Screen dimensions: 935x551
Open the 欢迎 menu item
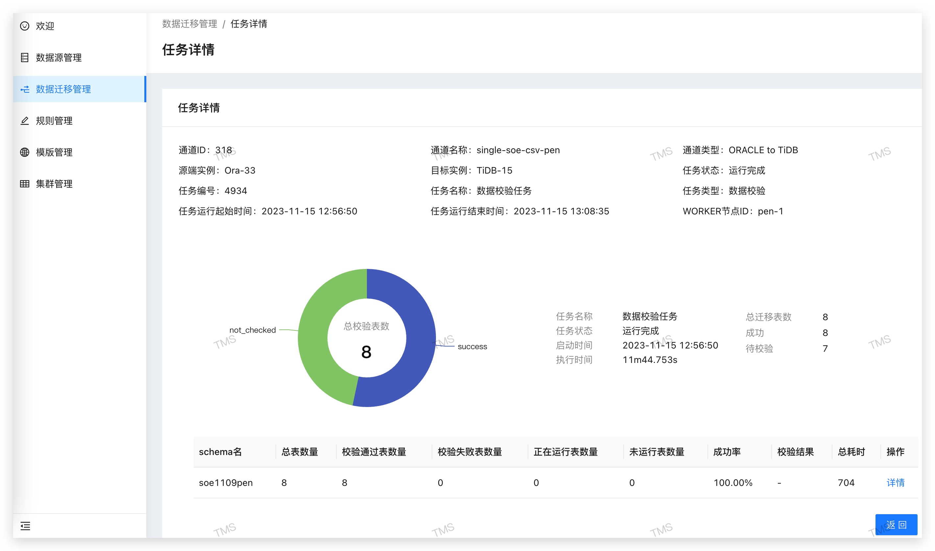click(x=45, y=26)
